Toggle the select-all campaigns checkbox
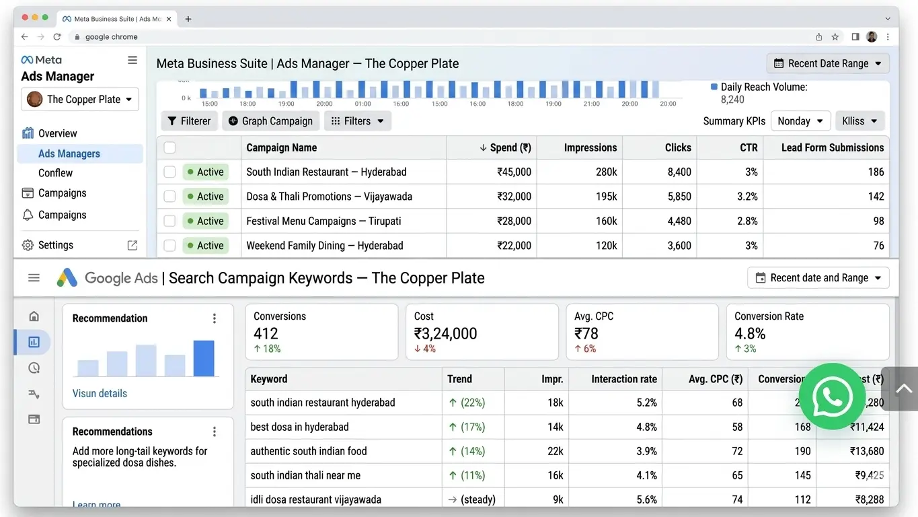Screen dimensions: 918x517 point(169,147)
